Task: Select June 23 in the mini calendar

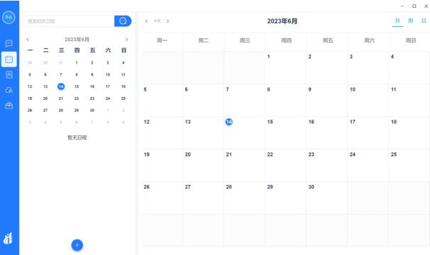Action: click(x=92, y=98)
